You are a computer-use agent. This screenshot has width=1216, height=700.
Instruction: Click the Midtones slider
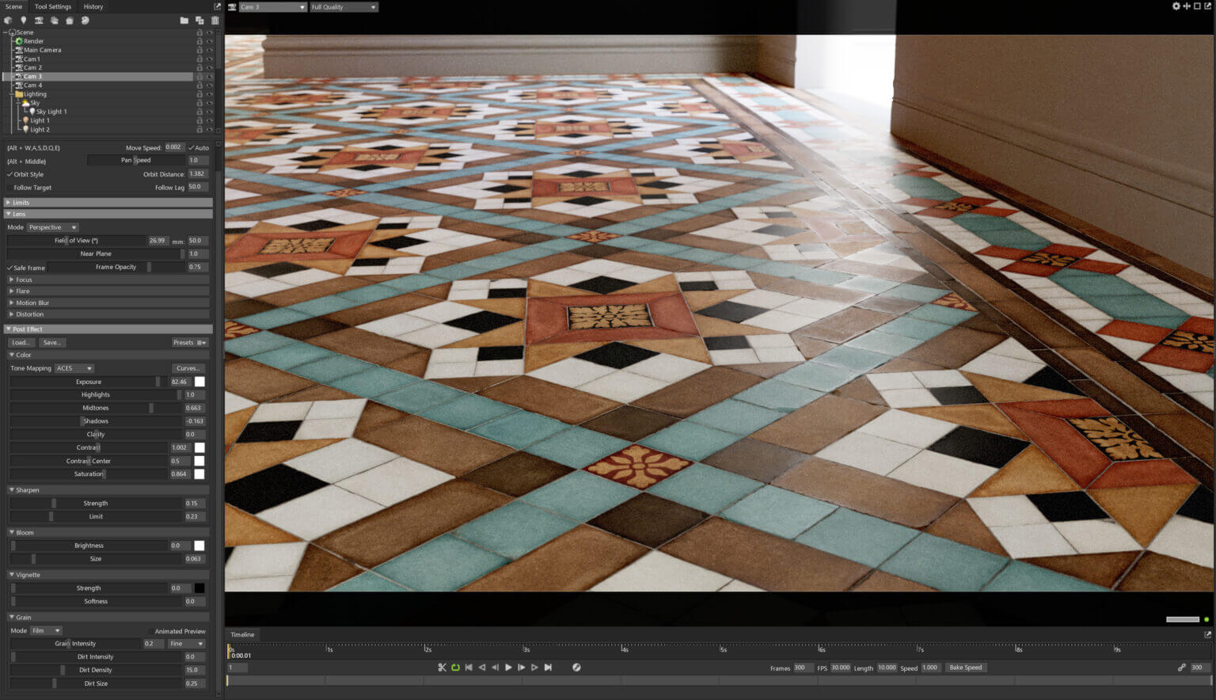(x=96, y=408)
